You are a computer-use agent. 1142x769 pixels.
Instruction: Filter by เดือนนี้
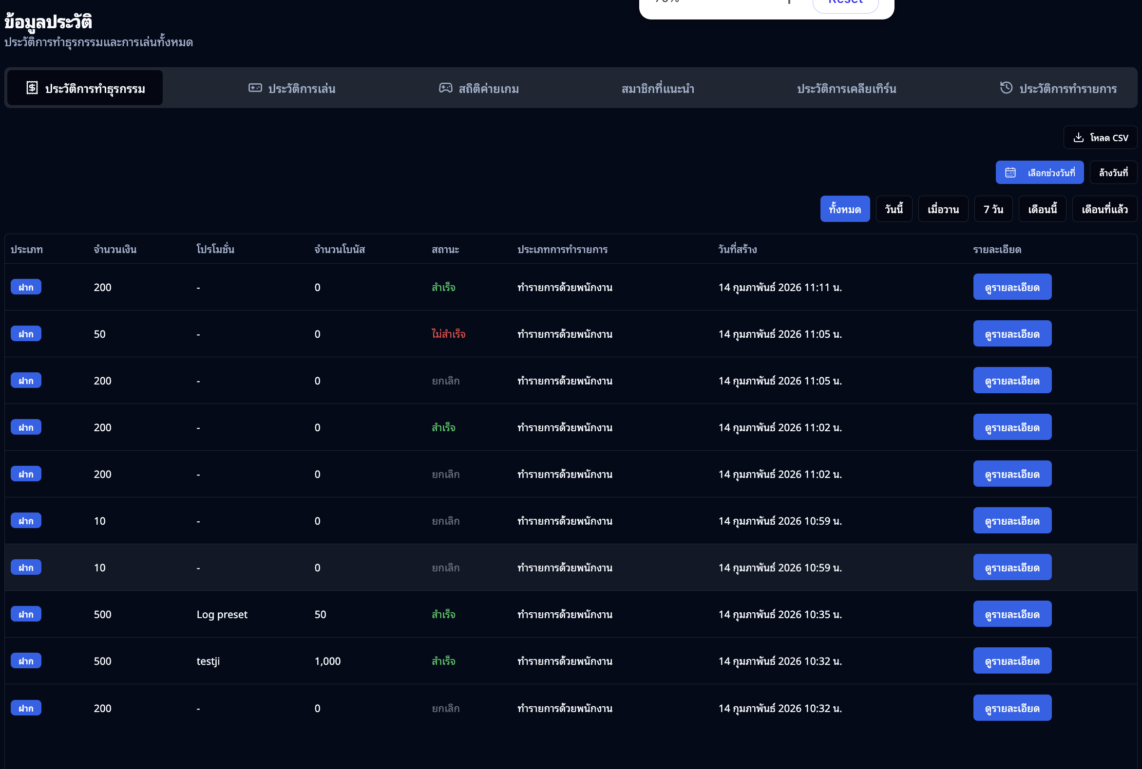coord(1042,209)
